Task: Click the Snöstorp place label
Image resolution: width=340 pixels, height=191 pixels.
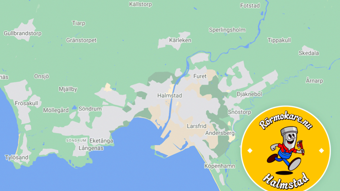Action: [240, 112]
